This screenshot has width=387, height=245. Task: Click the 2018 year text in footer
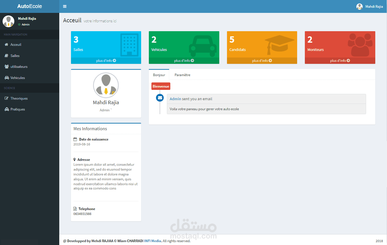(x=379, y=241)
